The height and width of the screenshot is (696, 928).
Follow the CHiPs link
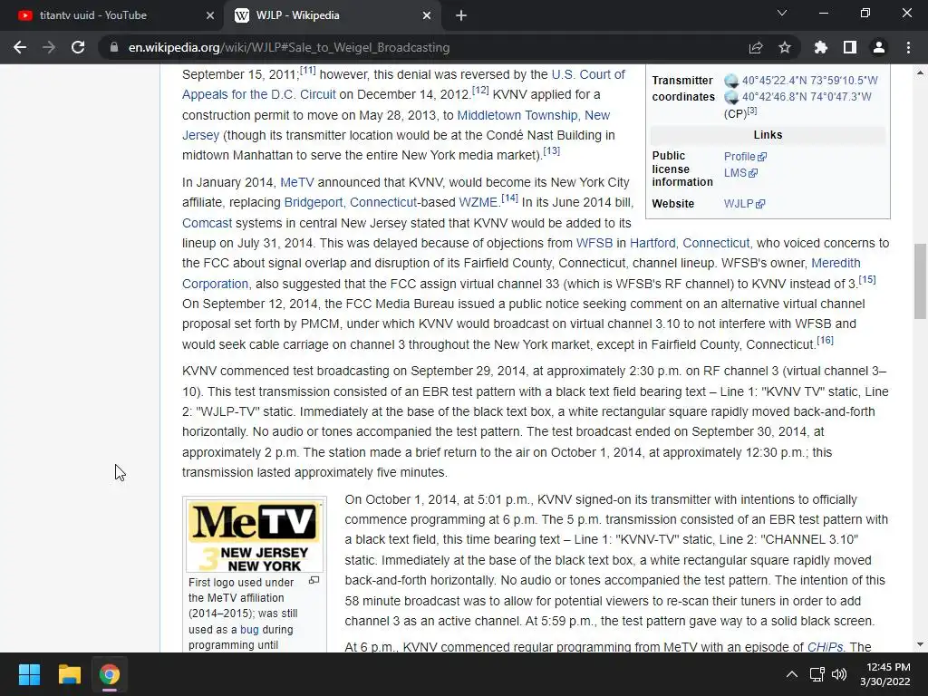pyautogui.click(x=825, y=647)
